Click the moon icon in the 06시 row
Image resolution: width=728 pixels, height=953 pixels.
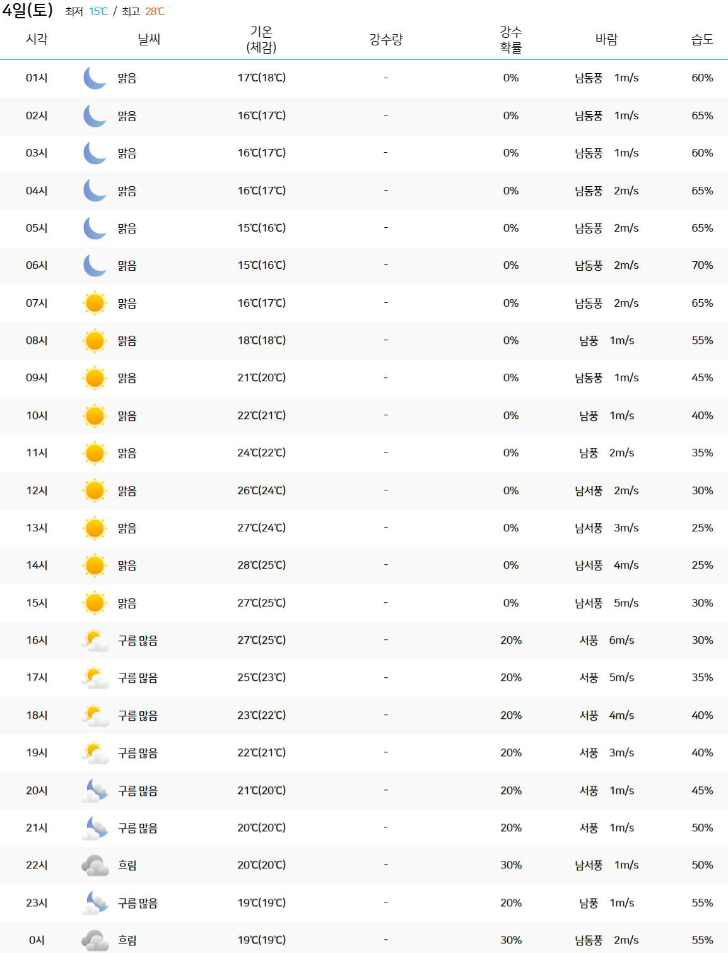[x=95, y=266]
